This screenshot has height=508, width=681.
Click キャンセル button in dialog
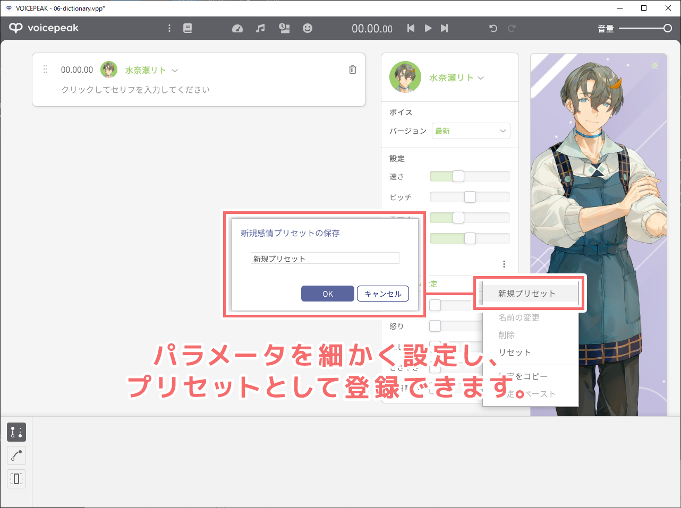coord(383,294)
